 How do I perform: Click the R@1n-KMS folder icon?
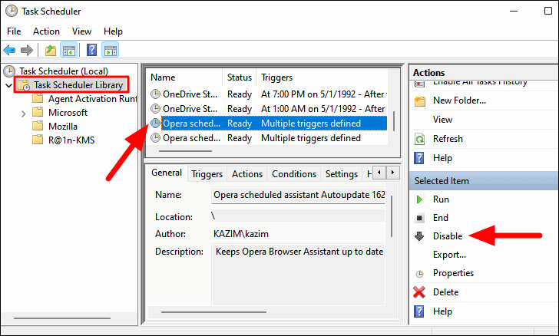click(38, 140)
